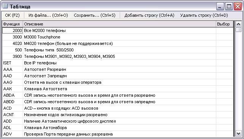Click the CDR description ending in 'запрещено'
244x139 pixels.
90,102
